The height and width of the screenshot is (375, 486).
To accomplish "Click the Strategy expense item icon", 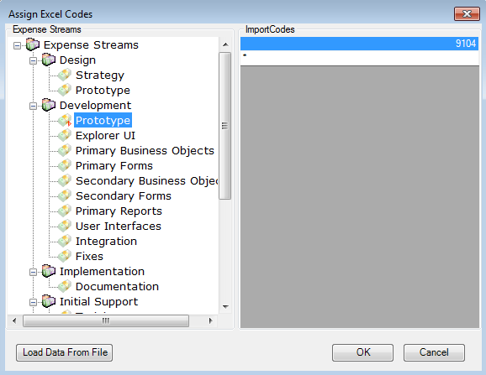I will point(65,75).
